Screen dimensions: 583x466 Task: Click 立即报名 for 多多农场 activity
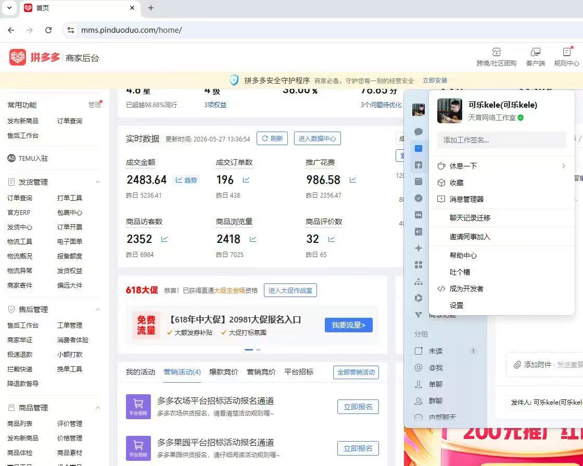358,407
